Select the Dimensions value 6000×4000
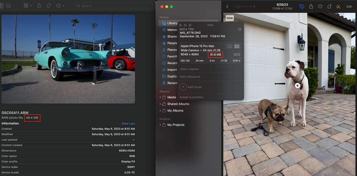 pos(127,151)
